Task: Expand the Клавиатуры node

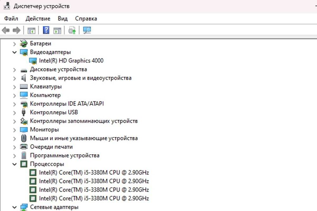Action: coord(14,87)
